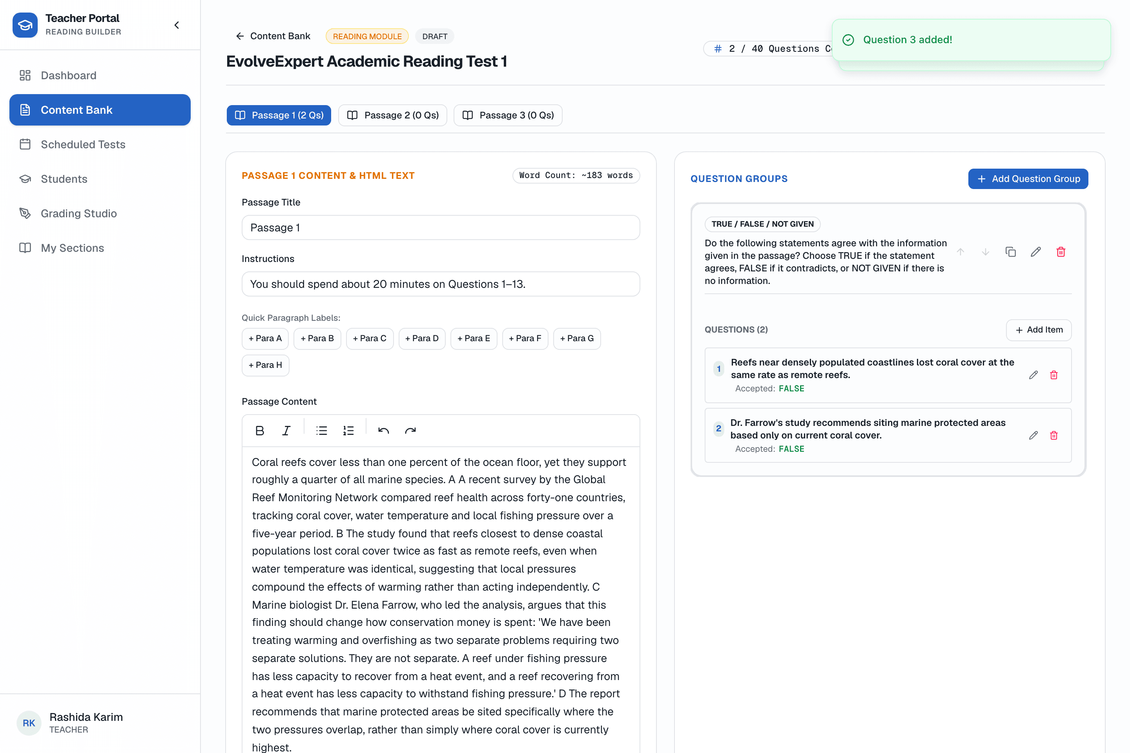Add a new question group
The width and height of the screenshot is (1130, 753).
(x=1028, y=179)
